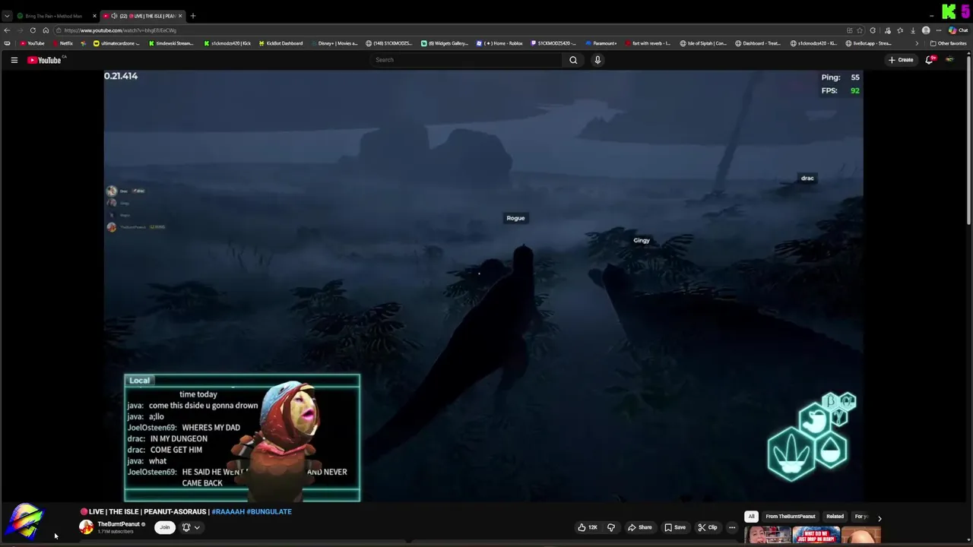Open the browser settings and more menu
This screenshot has width=973, height=547.
939,30
